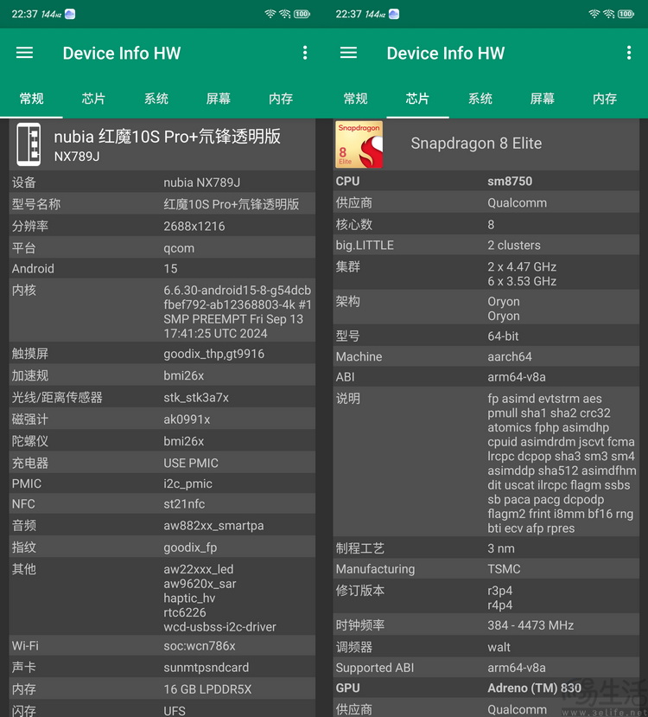Tap Wi-Fi signal icon in right status bar

(594, 14)
